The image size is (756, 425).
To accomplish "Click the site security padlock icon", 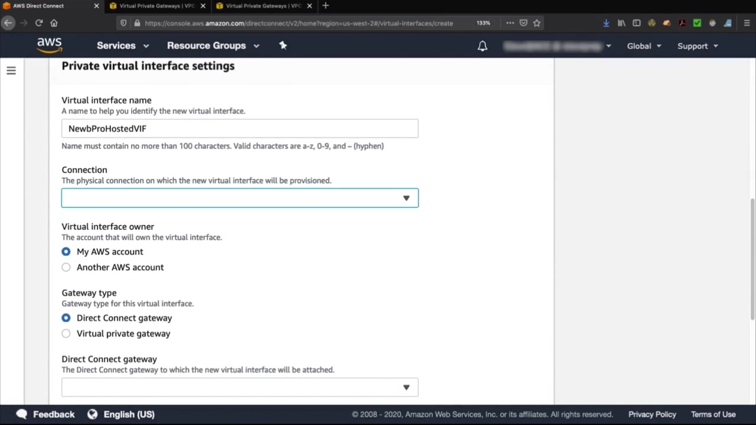I will point(137,23).
